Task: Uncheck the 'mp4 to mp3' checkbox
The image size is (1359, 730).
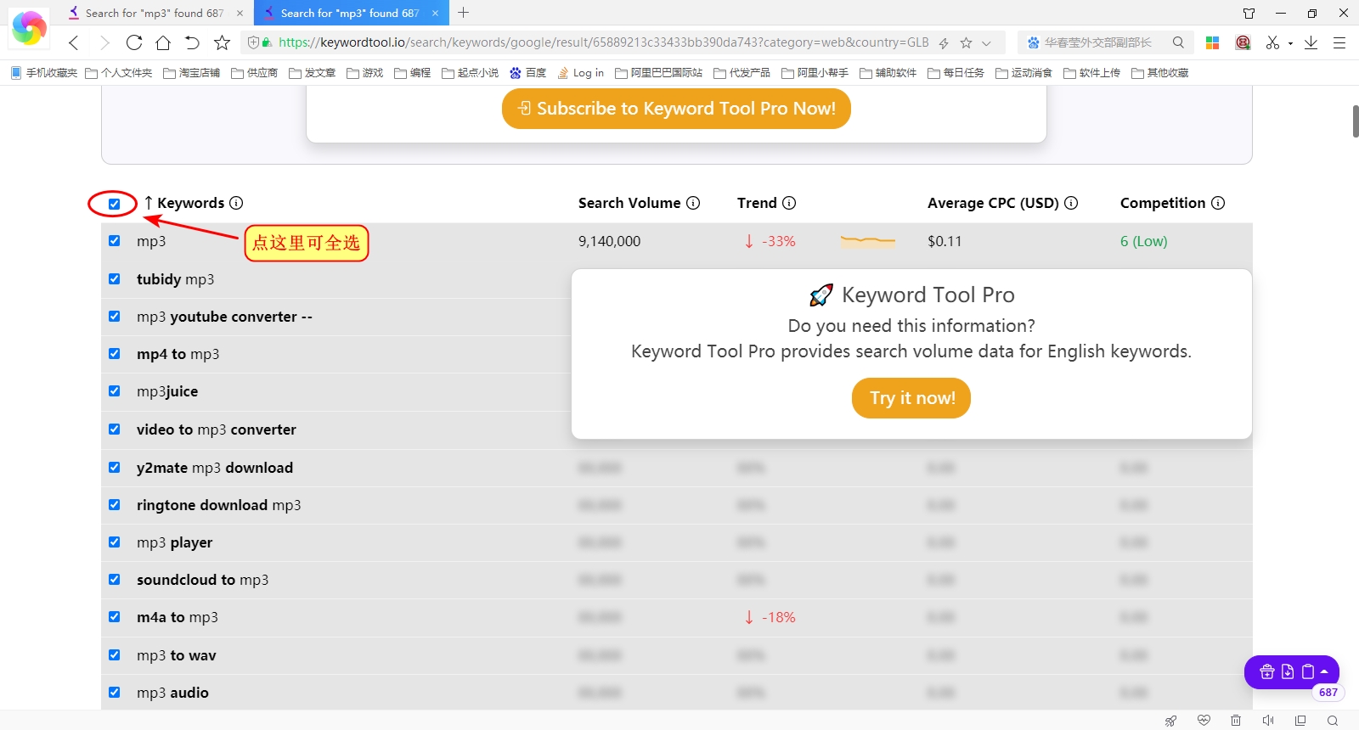Action: click(115, 353)
